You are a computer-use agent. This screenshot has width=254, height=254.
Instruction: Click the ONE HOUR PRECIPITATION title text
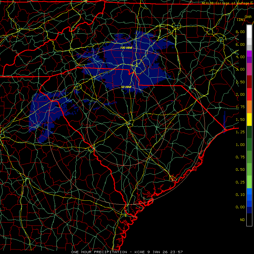99,252
